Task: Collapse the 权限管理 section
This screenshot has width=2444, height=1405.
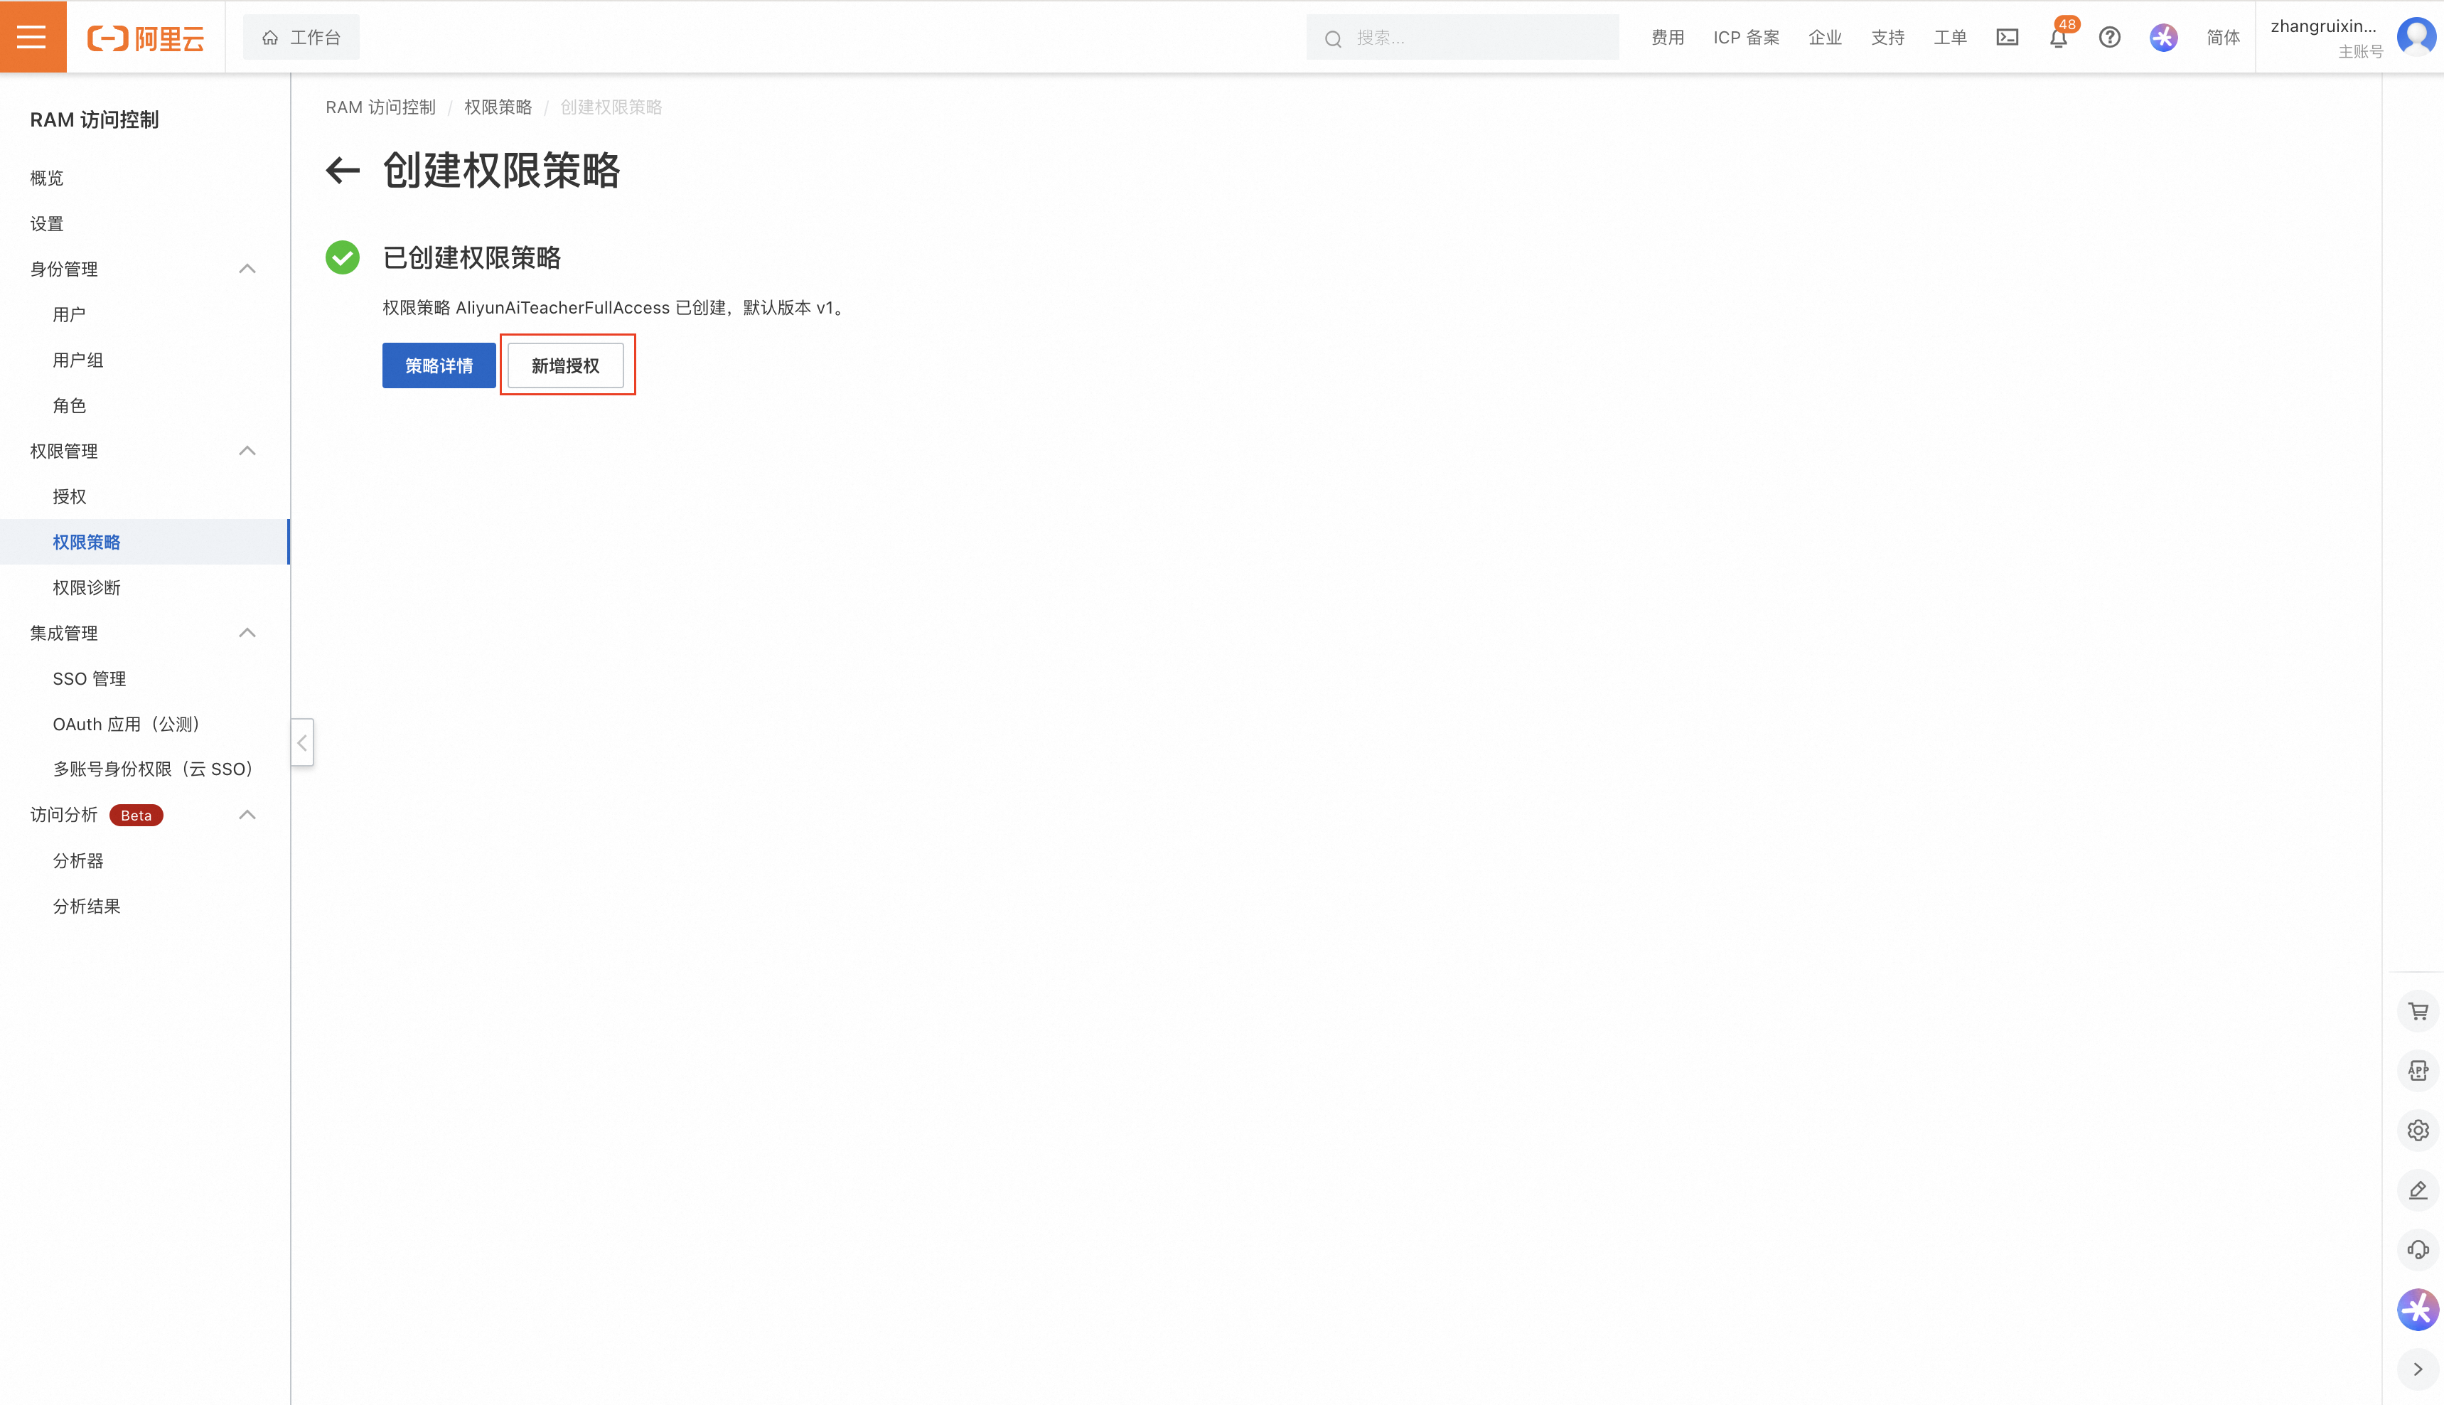Action: 247,451
